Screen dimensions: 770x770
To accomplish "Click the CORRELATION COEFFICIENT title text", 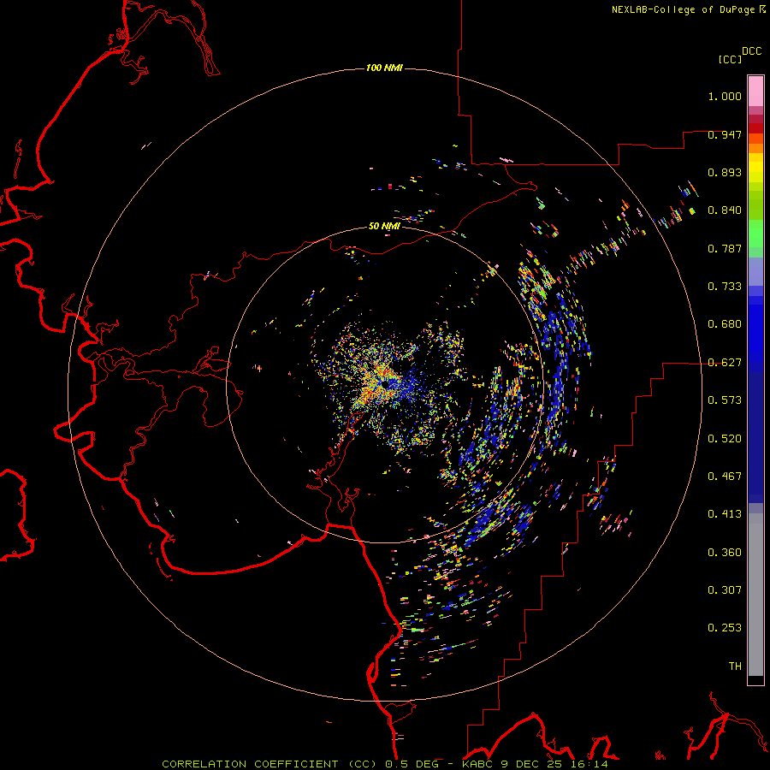I will (250, 764).
